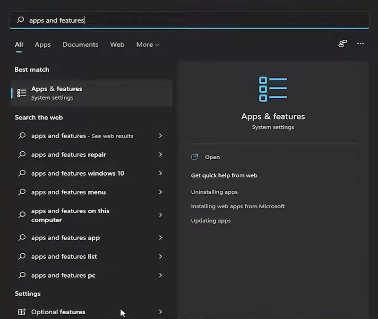The image size is (378, 319).
Task: Click search icon beside 'apps and features menu'
Action: click(22, 192)
